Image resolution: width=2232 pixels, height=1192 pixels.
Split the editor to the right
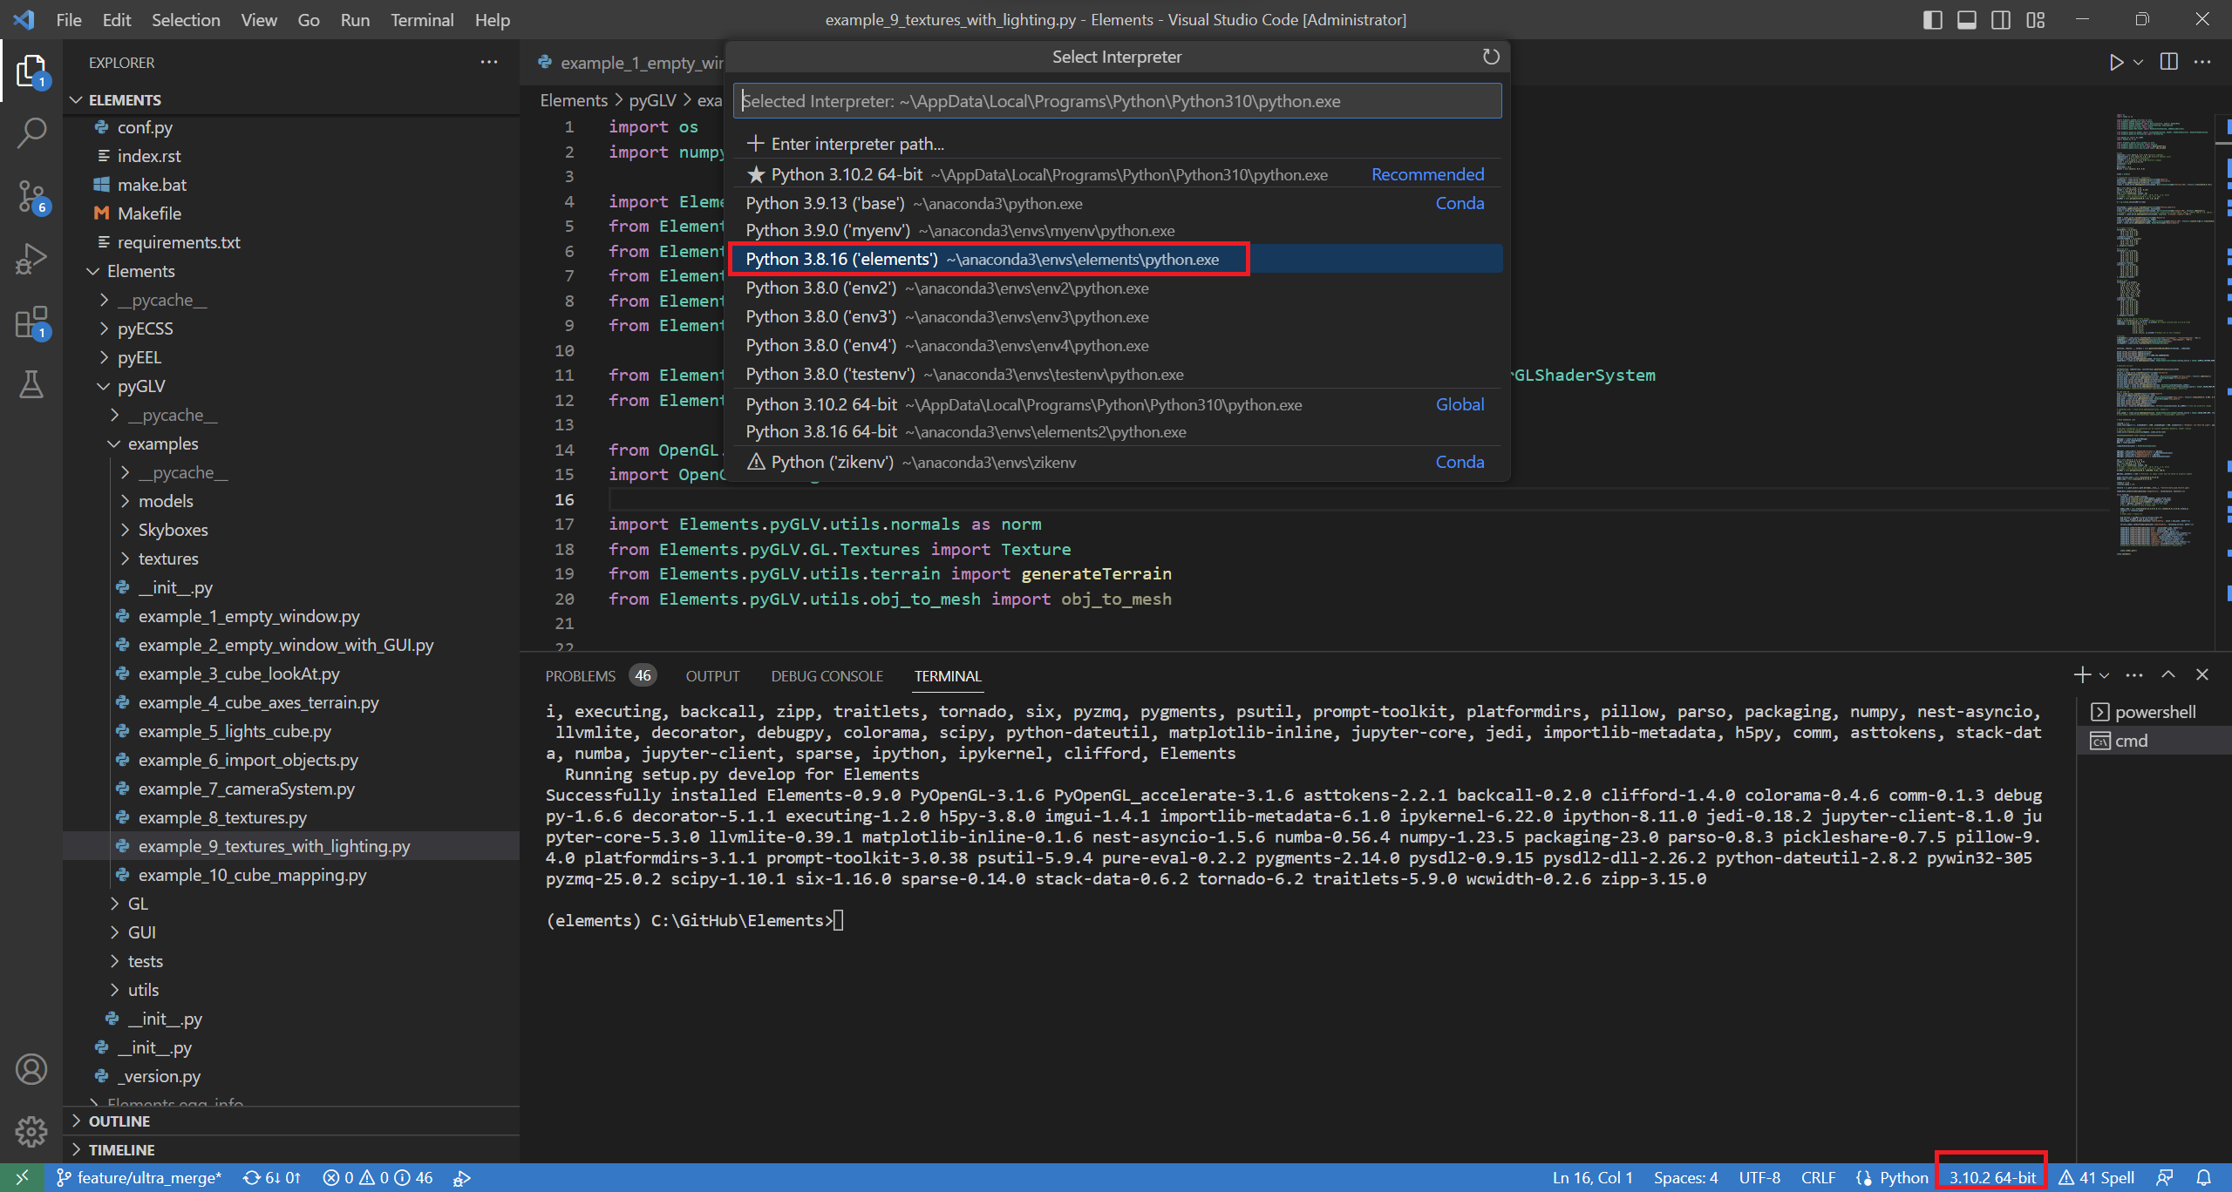coord(2168,62)
